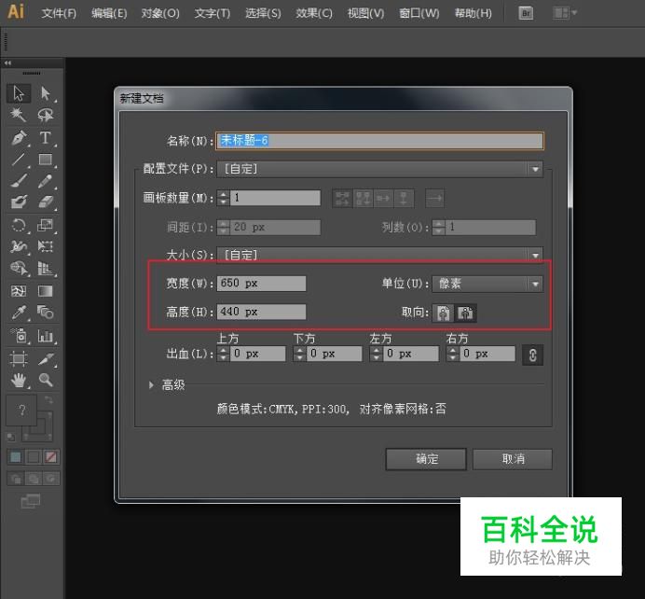Screen dimensions: 645x599
Task: Select the Artboard tool
Action: [x=19, y=358]
